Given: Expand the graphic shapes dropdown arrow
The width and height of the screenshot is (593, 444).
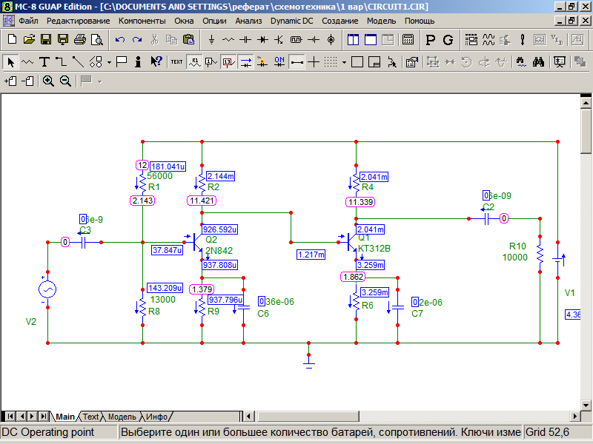Looking at the screenshot, I should coord(109,61).
